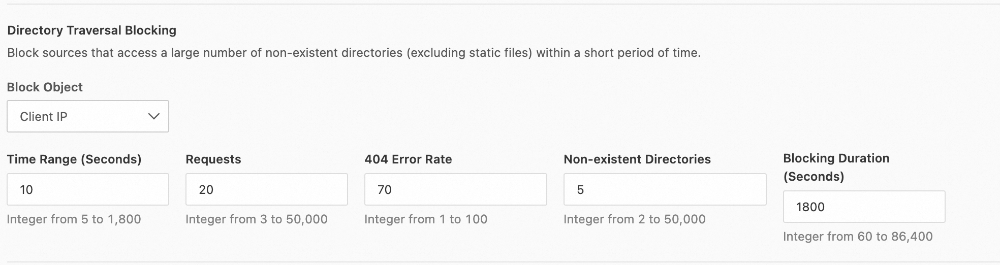The height and width of the screenshot is (265, 1000).
Task: Click the hint "Integer from 1 to 100"
Action: [x=426, y=219]
